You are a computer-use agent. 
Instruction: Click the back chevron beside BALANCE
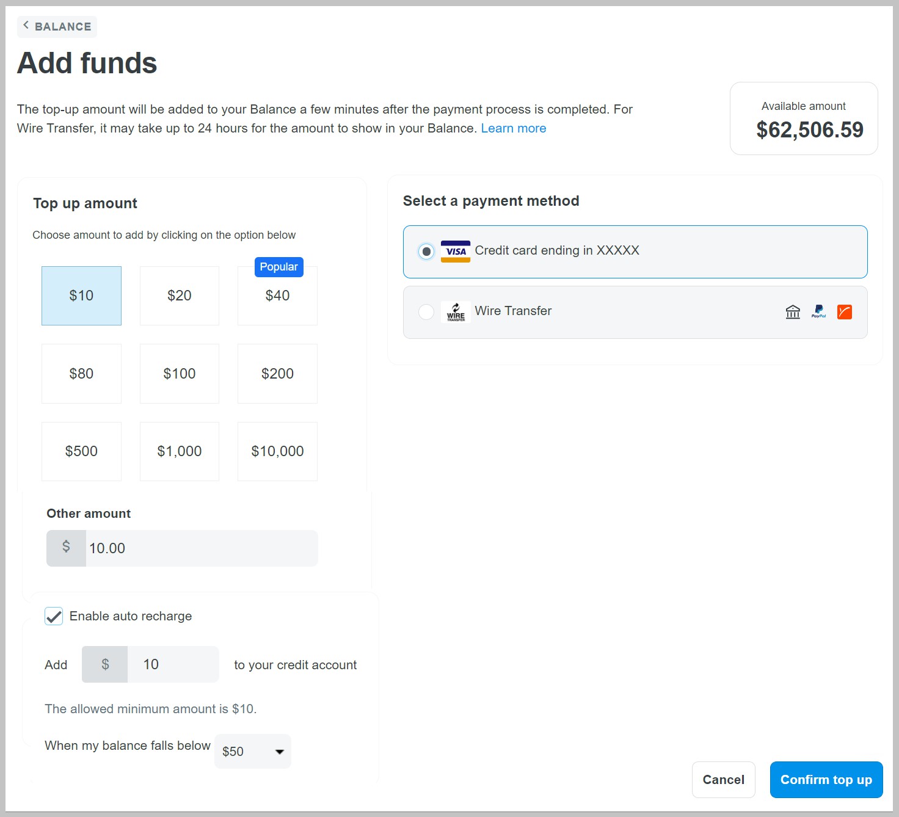click(x=26, y=25)
